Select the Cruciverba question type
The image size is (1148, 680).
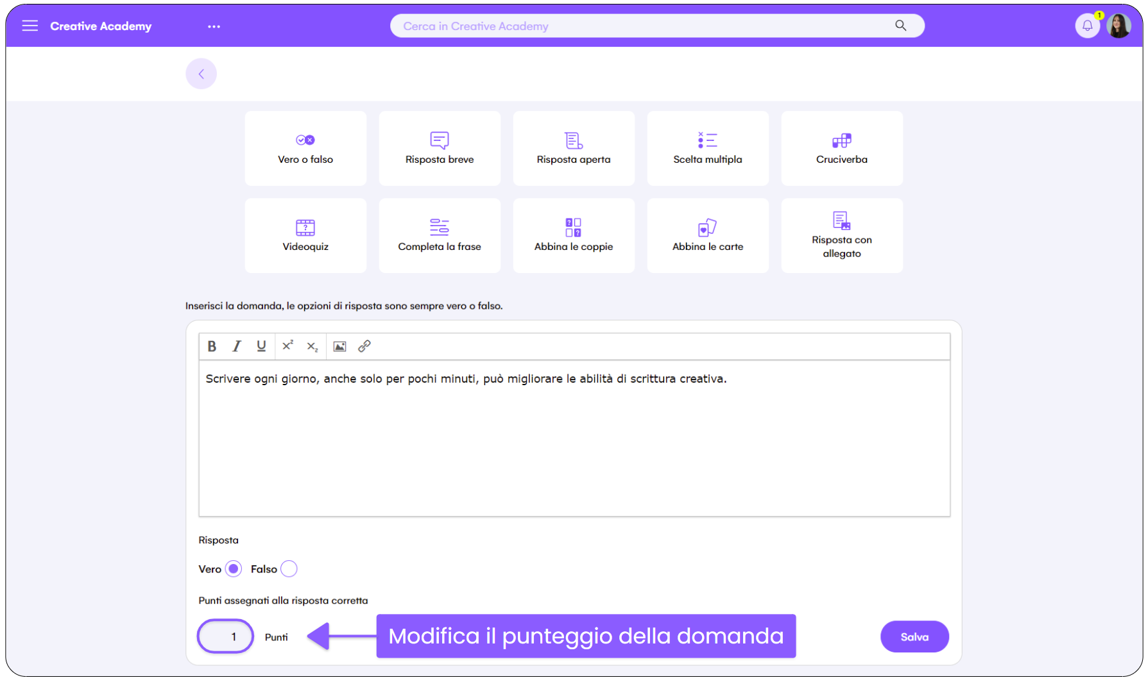pos(842,148)
